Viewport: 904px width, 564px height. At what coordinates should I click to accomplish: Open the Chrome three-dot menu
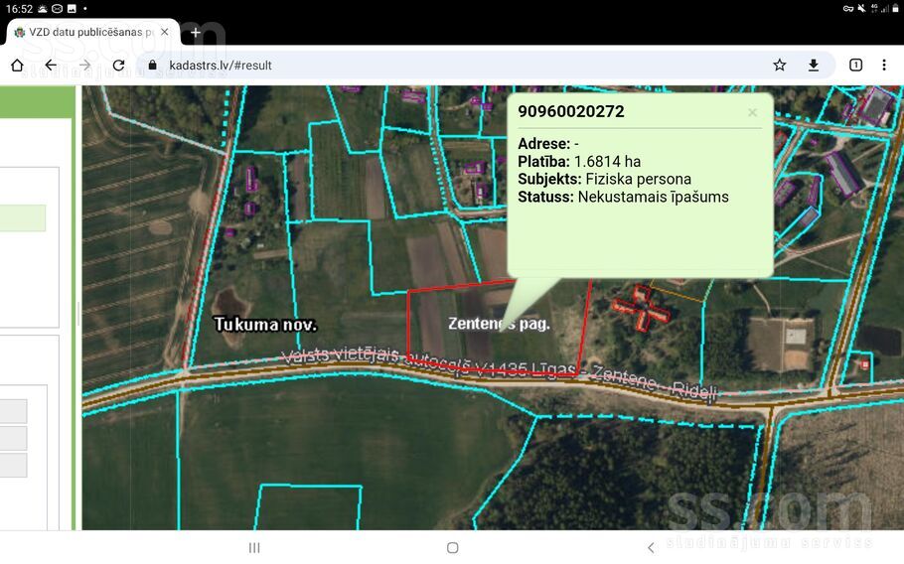pyautogui.click(x=884, y=66)
